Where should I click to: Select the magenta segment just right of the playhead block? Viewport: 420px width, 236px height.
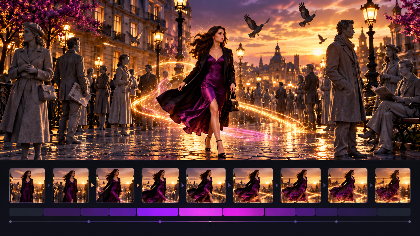click(x=244, y=212)
